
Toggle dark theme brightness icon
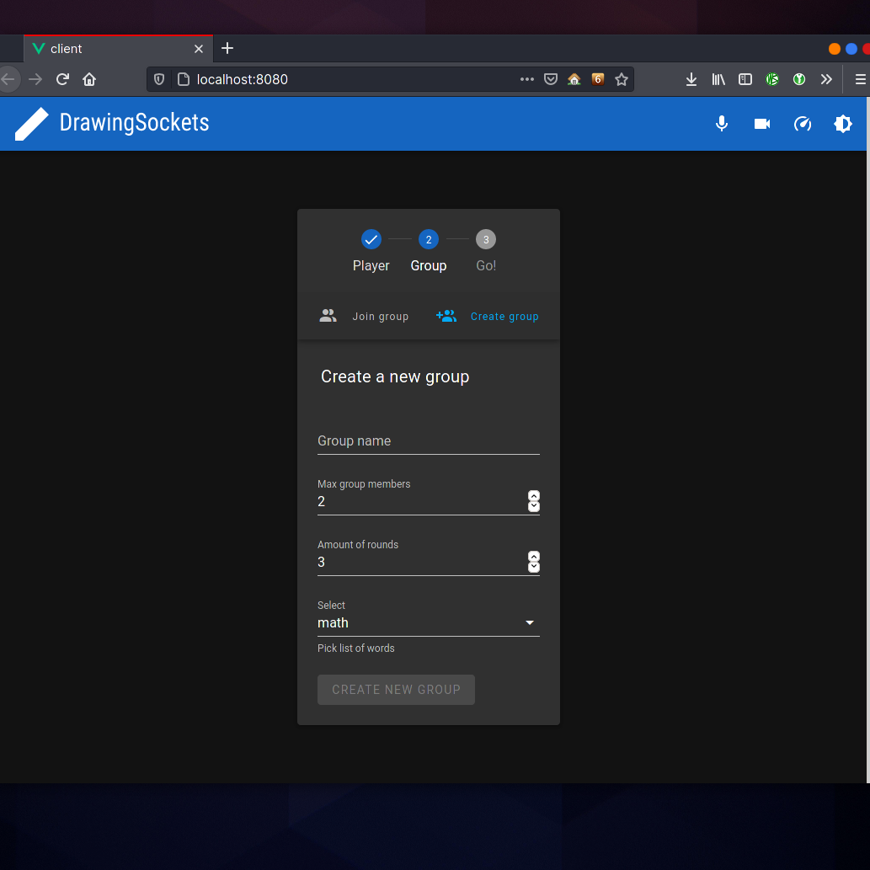click(x=843, y=124)
